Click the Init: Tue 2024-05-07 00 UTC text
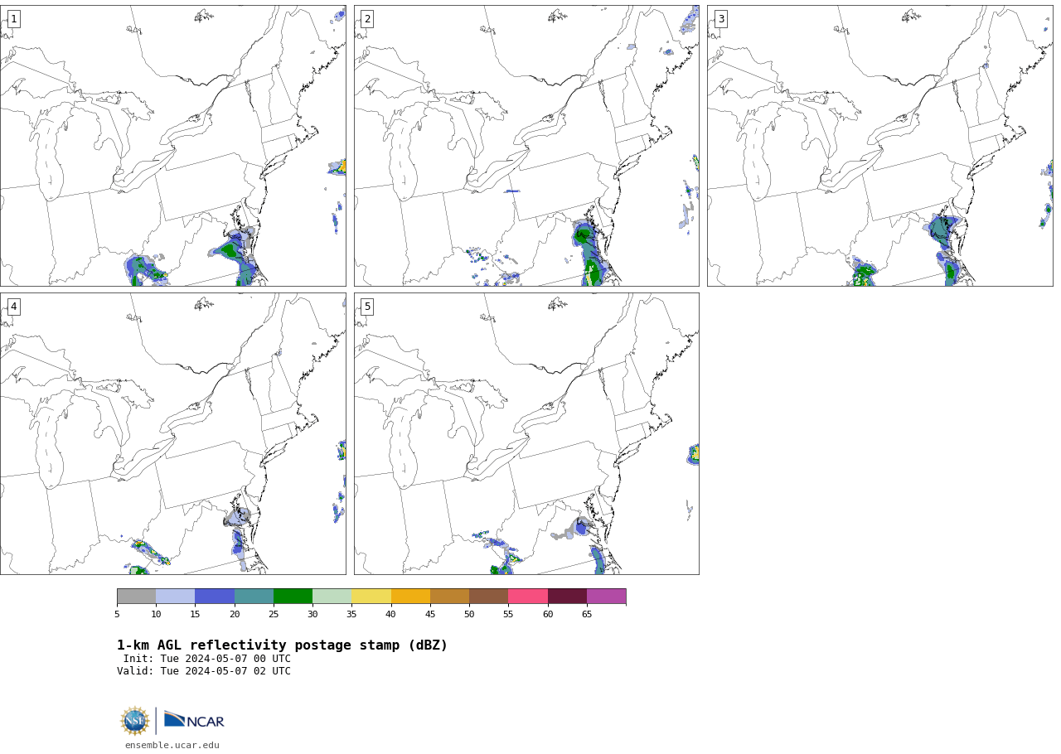The image size is (1061, 754). tap(207, 659)
